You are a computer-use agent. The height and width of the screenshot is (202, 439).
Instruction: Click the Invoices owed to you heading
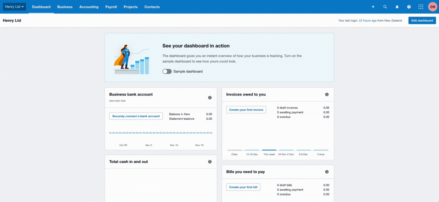[246, 94]
